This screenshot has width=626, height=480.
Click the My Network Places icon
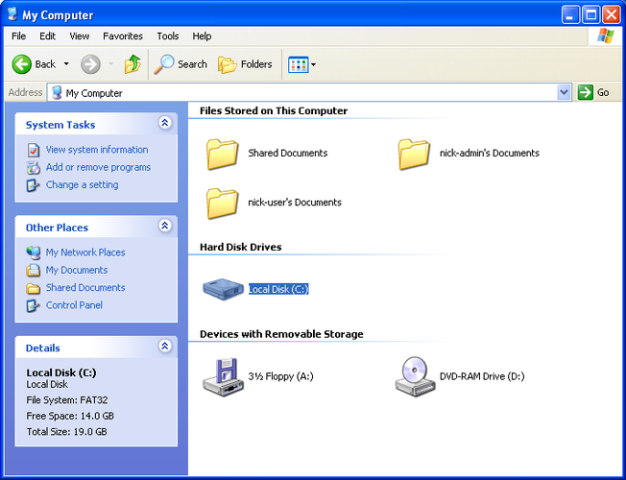click(34, 252)
